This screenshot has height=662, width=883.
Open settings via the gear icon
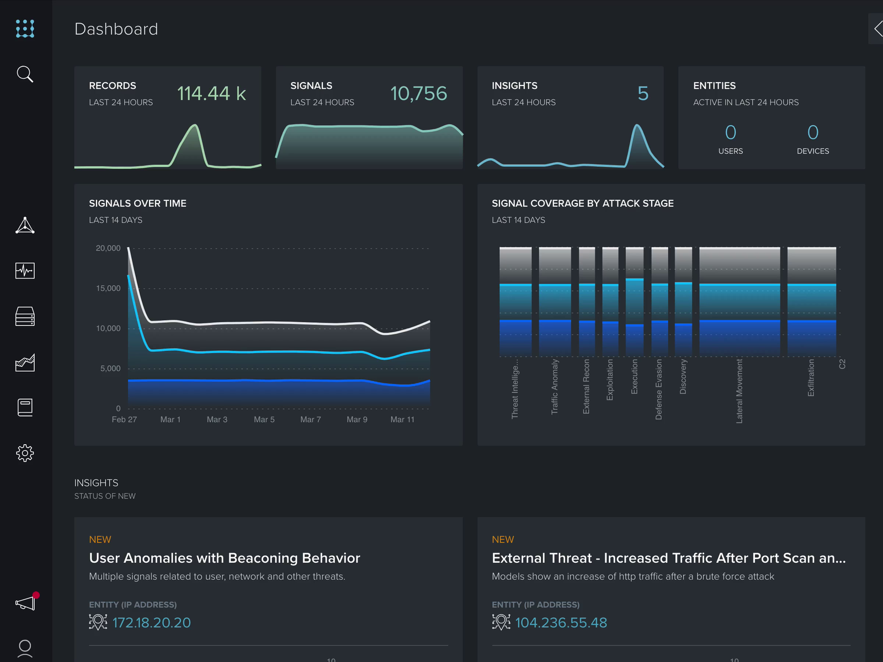click(x=25, y=452)
